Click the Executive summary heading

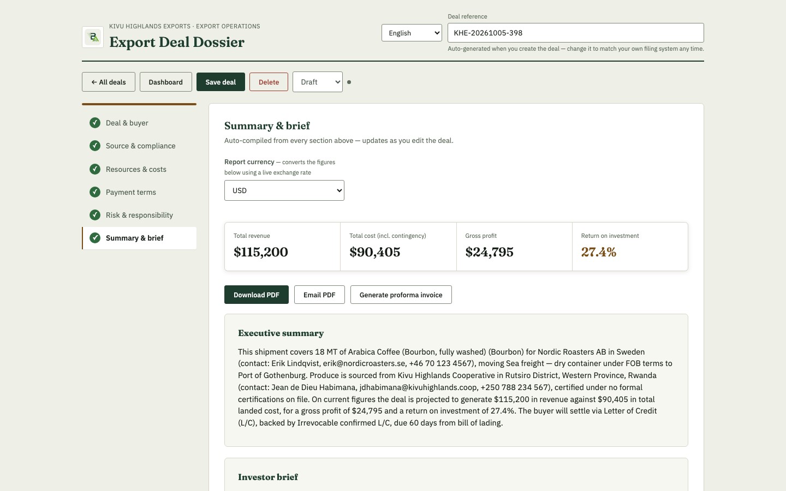[281, 333]
